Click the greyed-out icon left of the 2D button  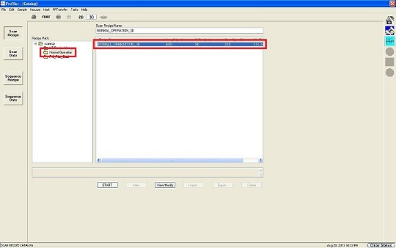tap(69, 17)
